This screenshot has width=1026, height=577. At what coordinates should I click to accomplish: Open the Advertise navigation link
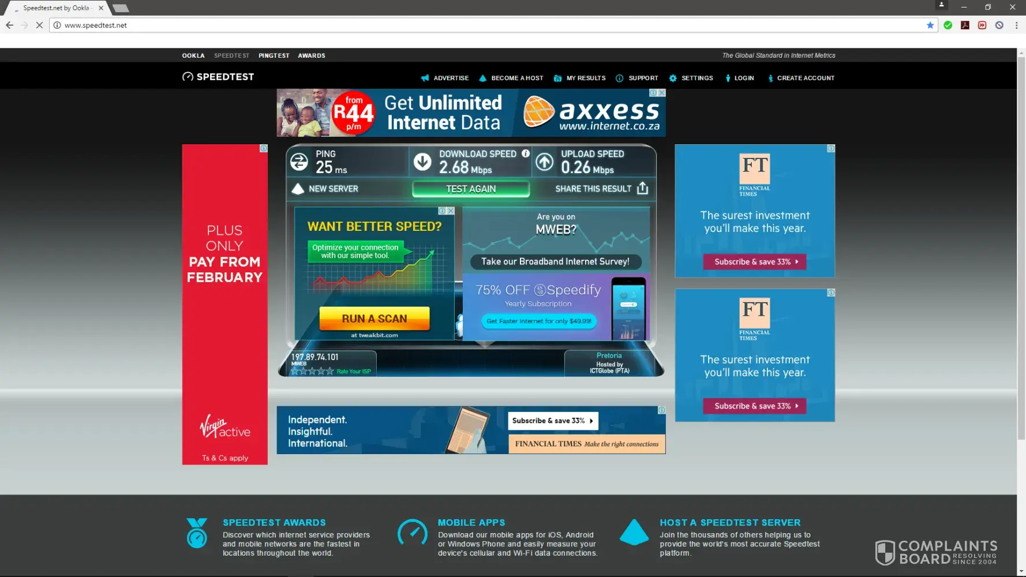[451, 78]
